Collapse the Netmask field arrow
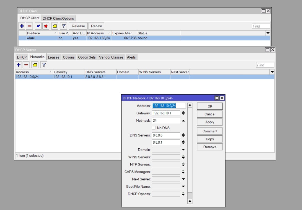Image resolution: width=302 pixels, height=210 pixels. (x=183, y=121)
